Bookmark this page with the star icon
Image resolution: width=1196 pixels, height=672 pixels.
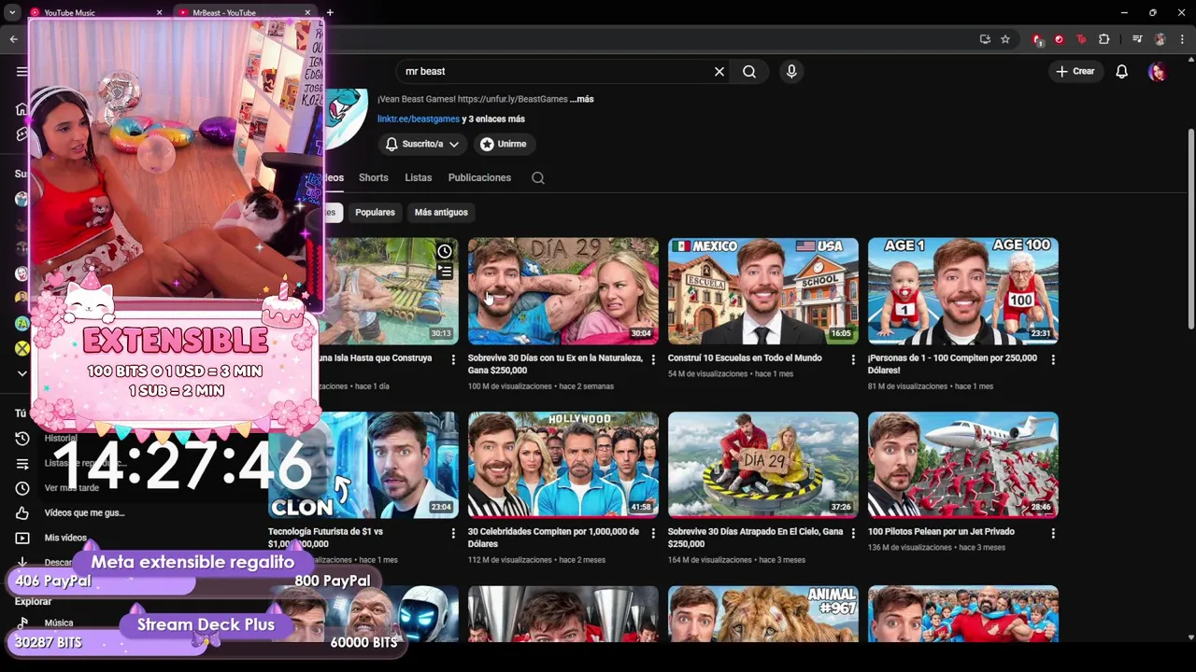1005,39
